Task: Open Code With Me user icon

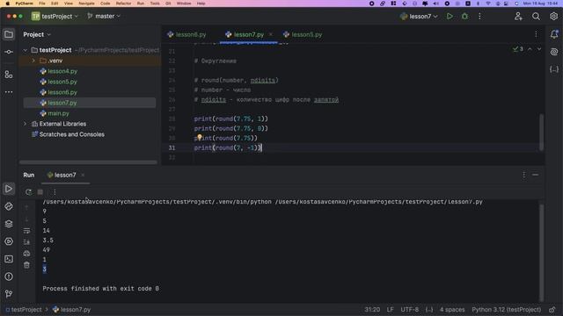Action: (518, 17)
